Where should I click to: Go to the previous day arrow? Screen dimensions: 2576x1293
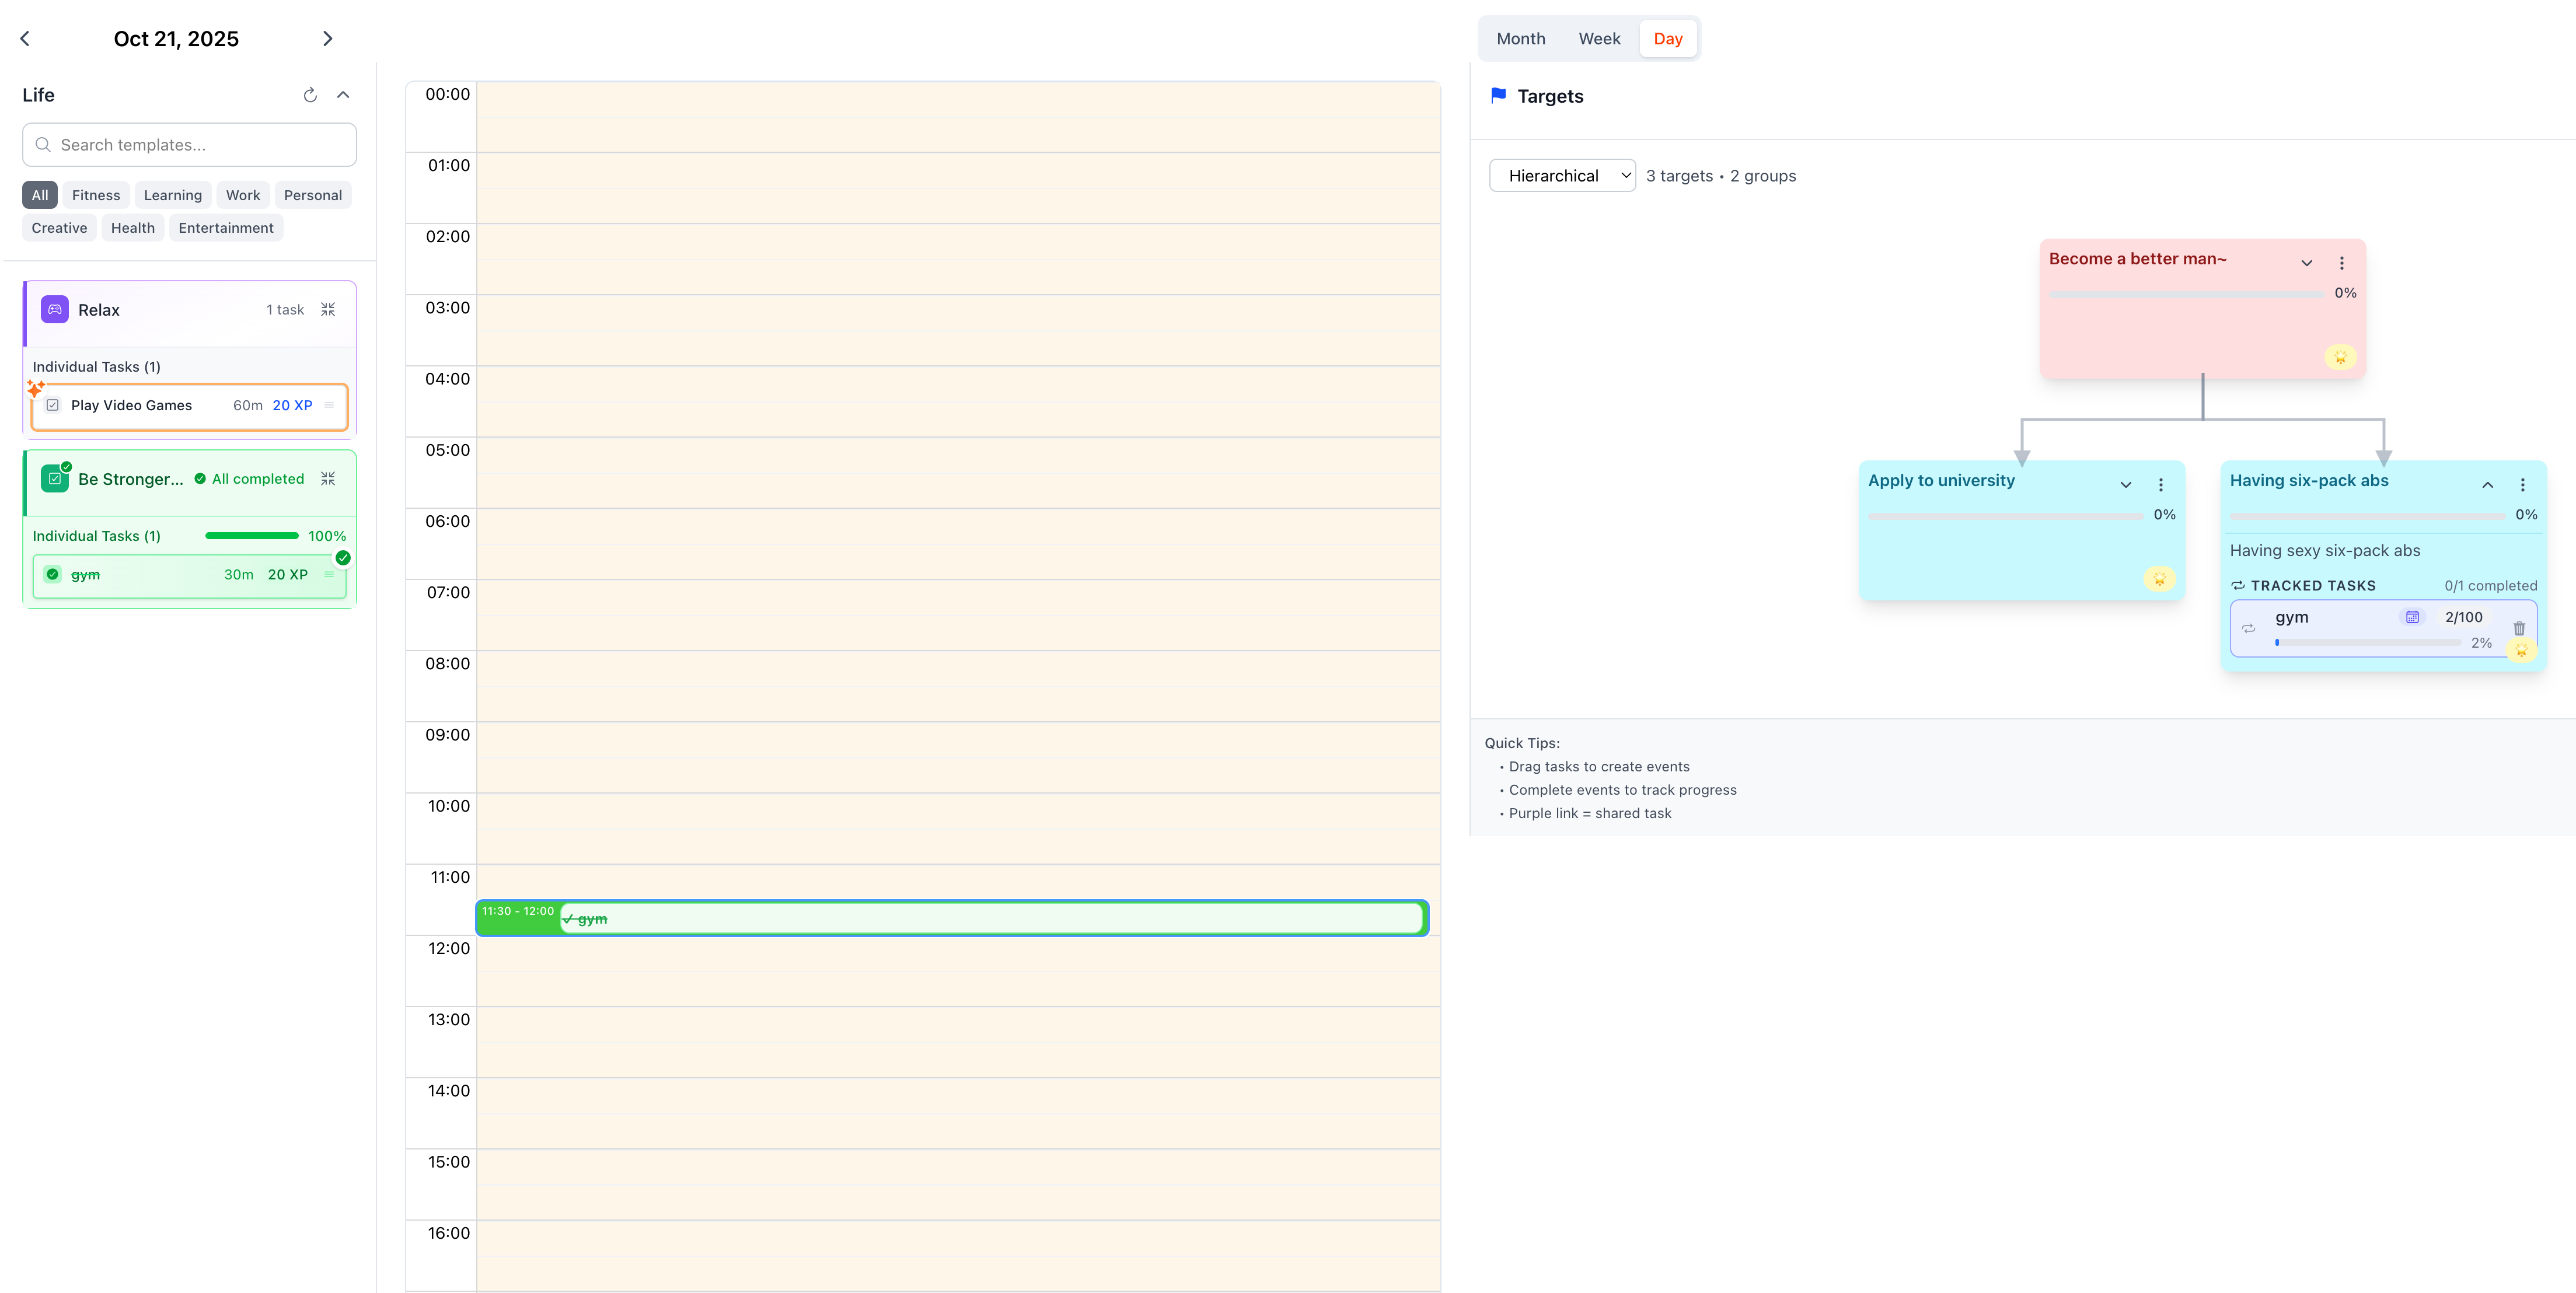(26, 38)
